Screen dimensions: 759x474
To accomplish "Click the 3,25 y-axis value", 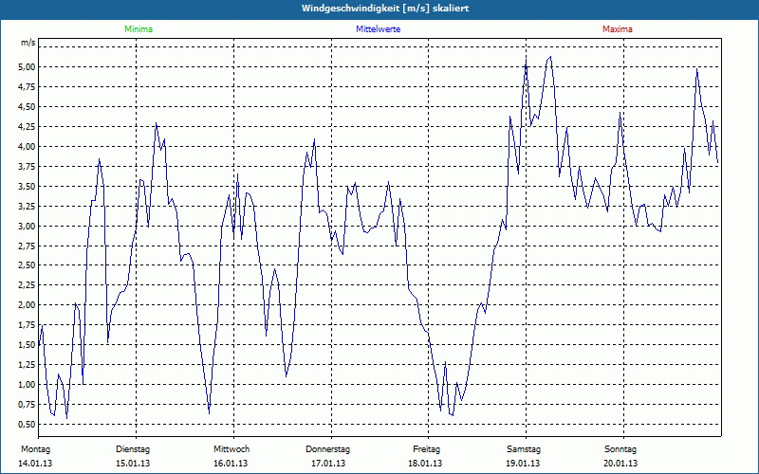I will 28,206.
